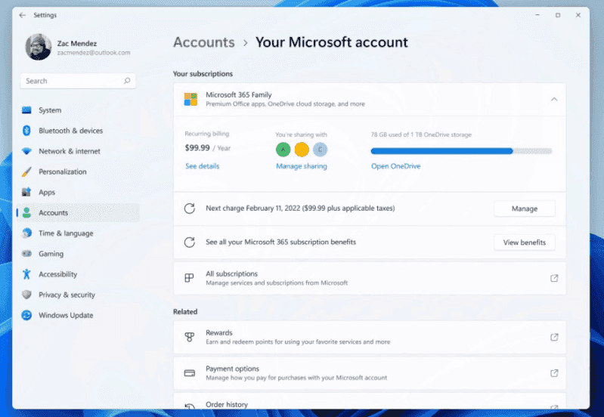Navigate to Network & internet
Viewport: 604px width, 417px height.
tap(70, 151)
